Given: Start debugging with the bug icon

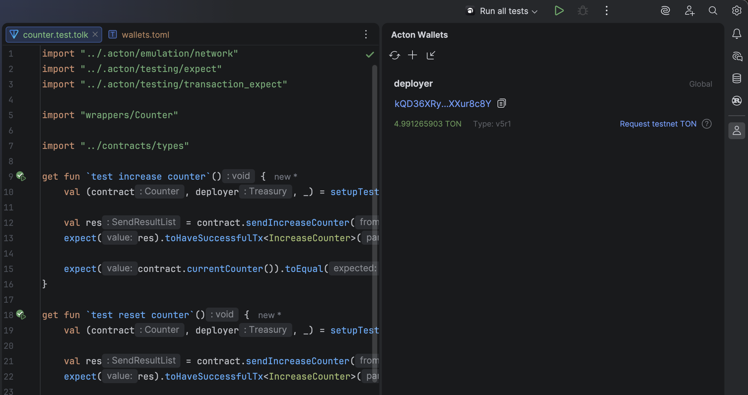Looking at the screenshot, I should click(x=583, y=11).
